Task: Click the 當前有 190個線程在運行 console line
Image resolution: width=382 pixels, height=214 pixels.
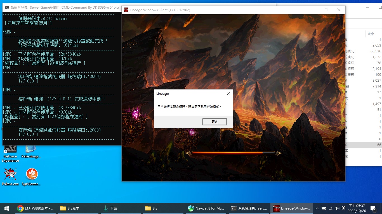Action: (44, 63)
